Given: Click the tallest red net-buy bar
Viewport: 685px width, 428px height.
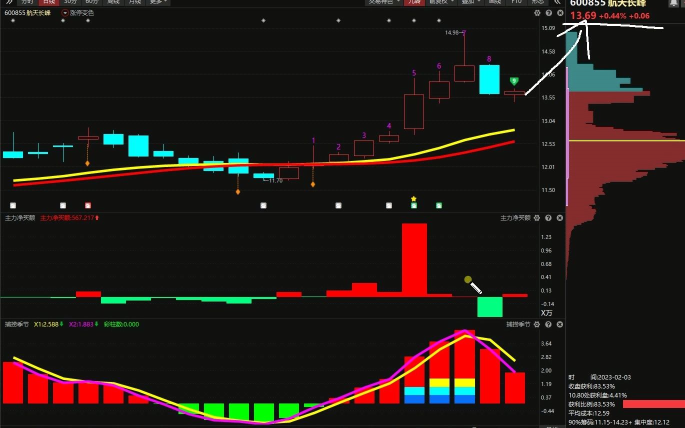Looking at the screenshot, I should [414, 260].
